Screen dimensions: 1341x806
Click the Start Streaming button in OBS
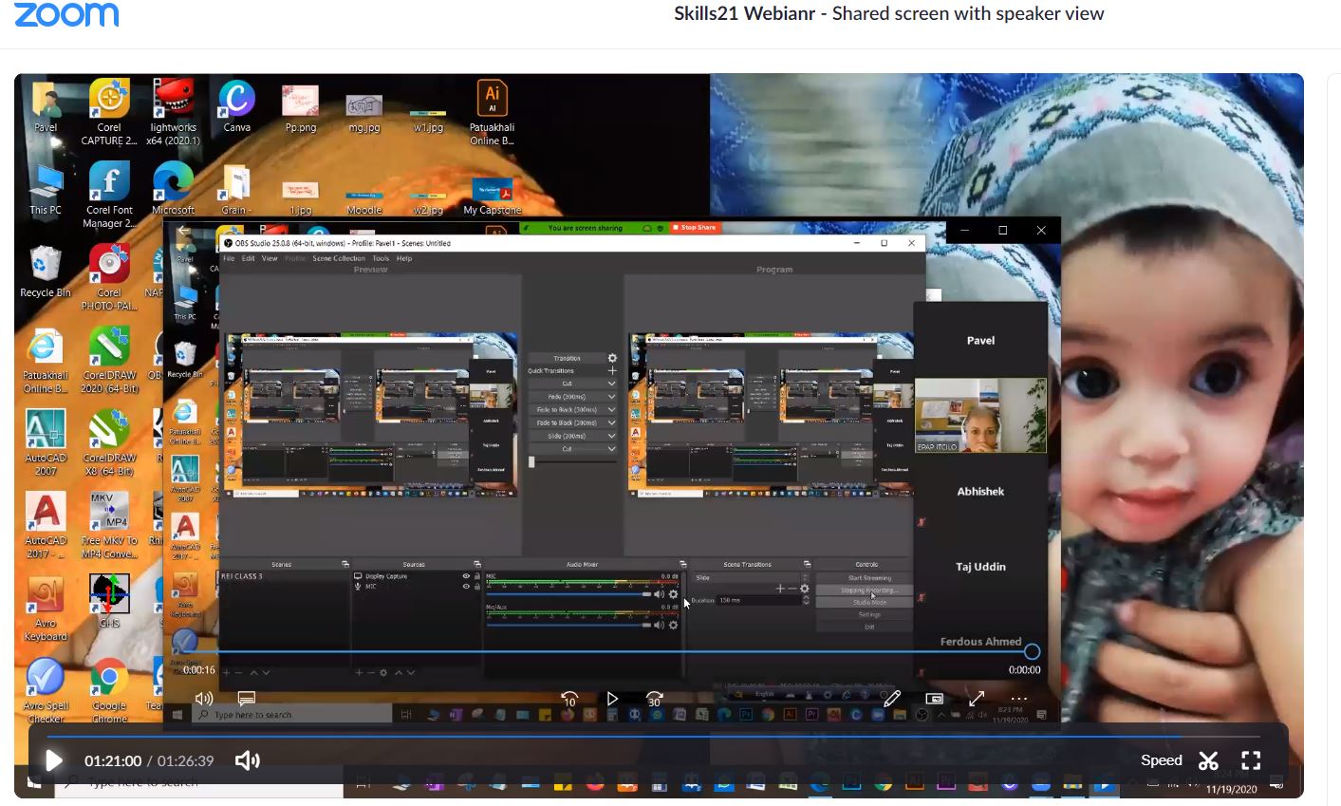(x=869, y=578)
